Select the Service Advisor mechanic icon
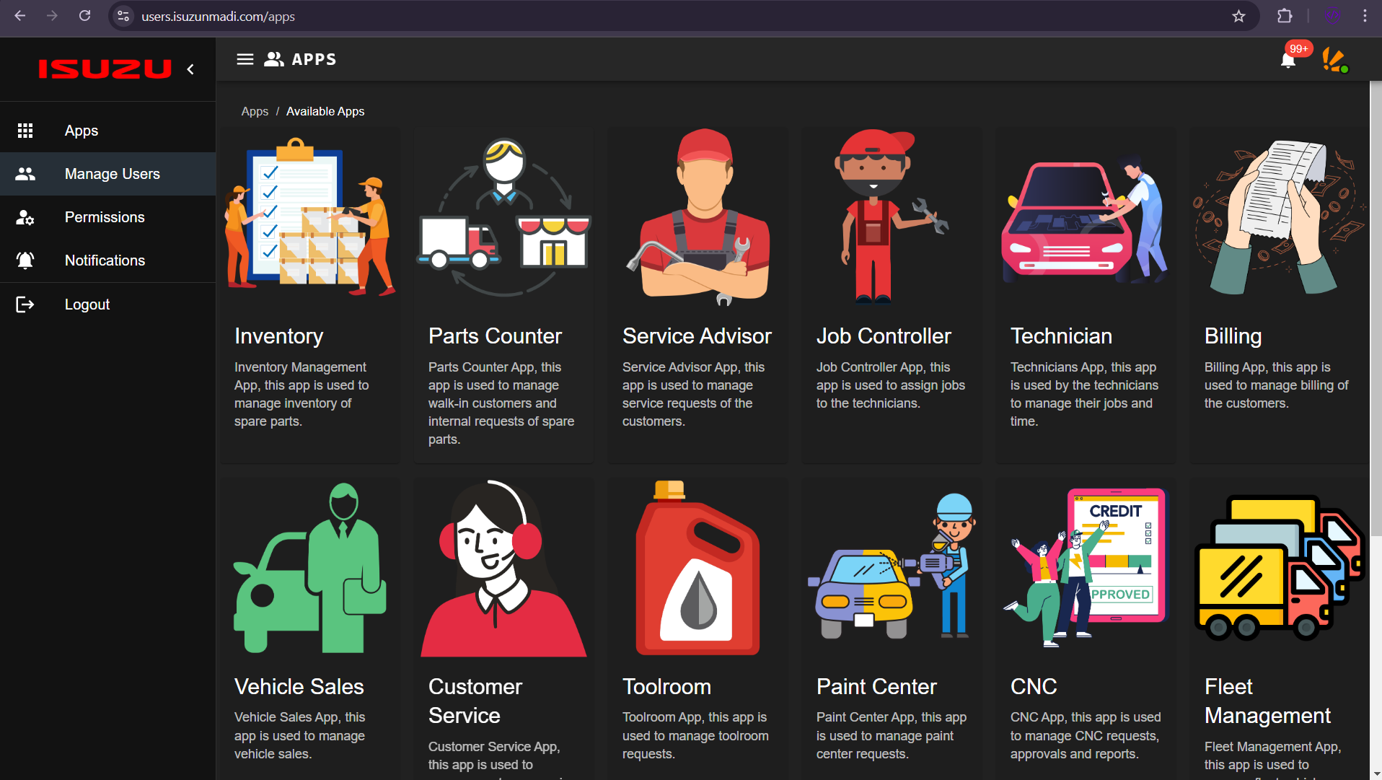The height and width of the screenshot is (780, 1382). click(697, 216)
